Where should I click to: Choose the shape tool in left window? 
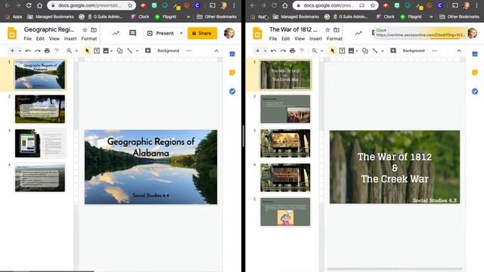click(x=119, y=51)
